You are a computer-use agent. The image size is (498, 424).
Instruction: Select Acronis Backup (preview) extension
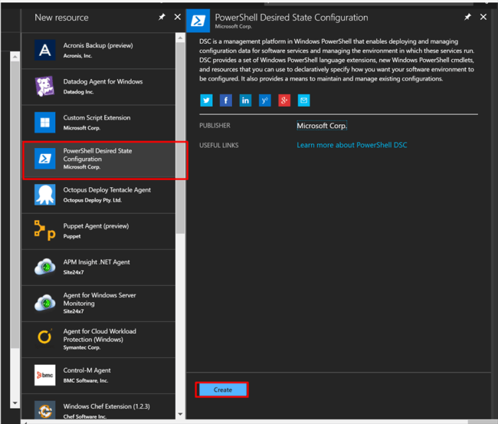99,50
